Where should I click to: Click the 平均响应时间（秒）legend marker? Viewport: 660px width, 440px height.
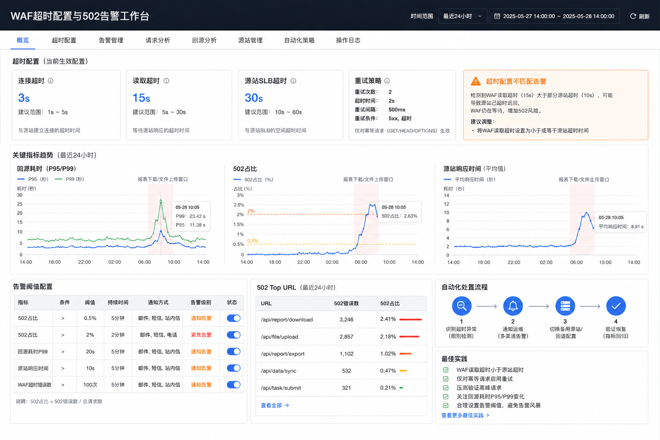coord(447,180)
